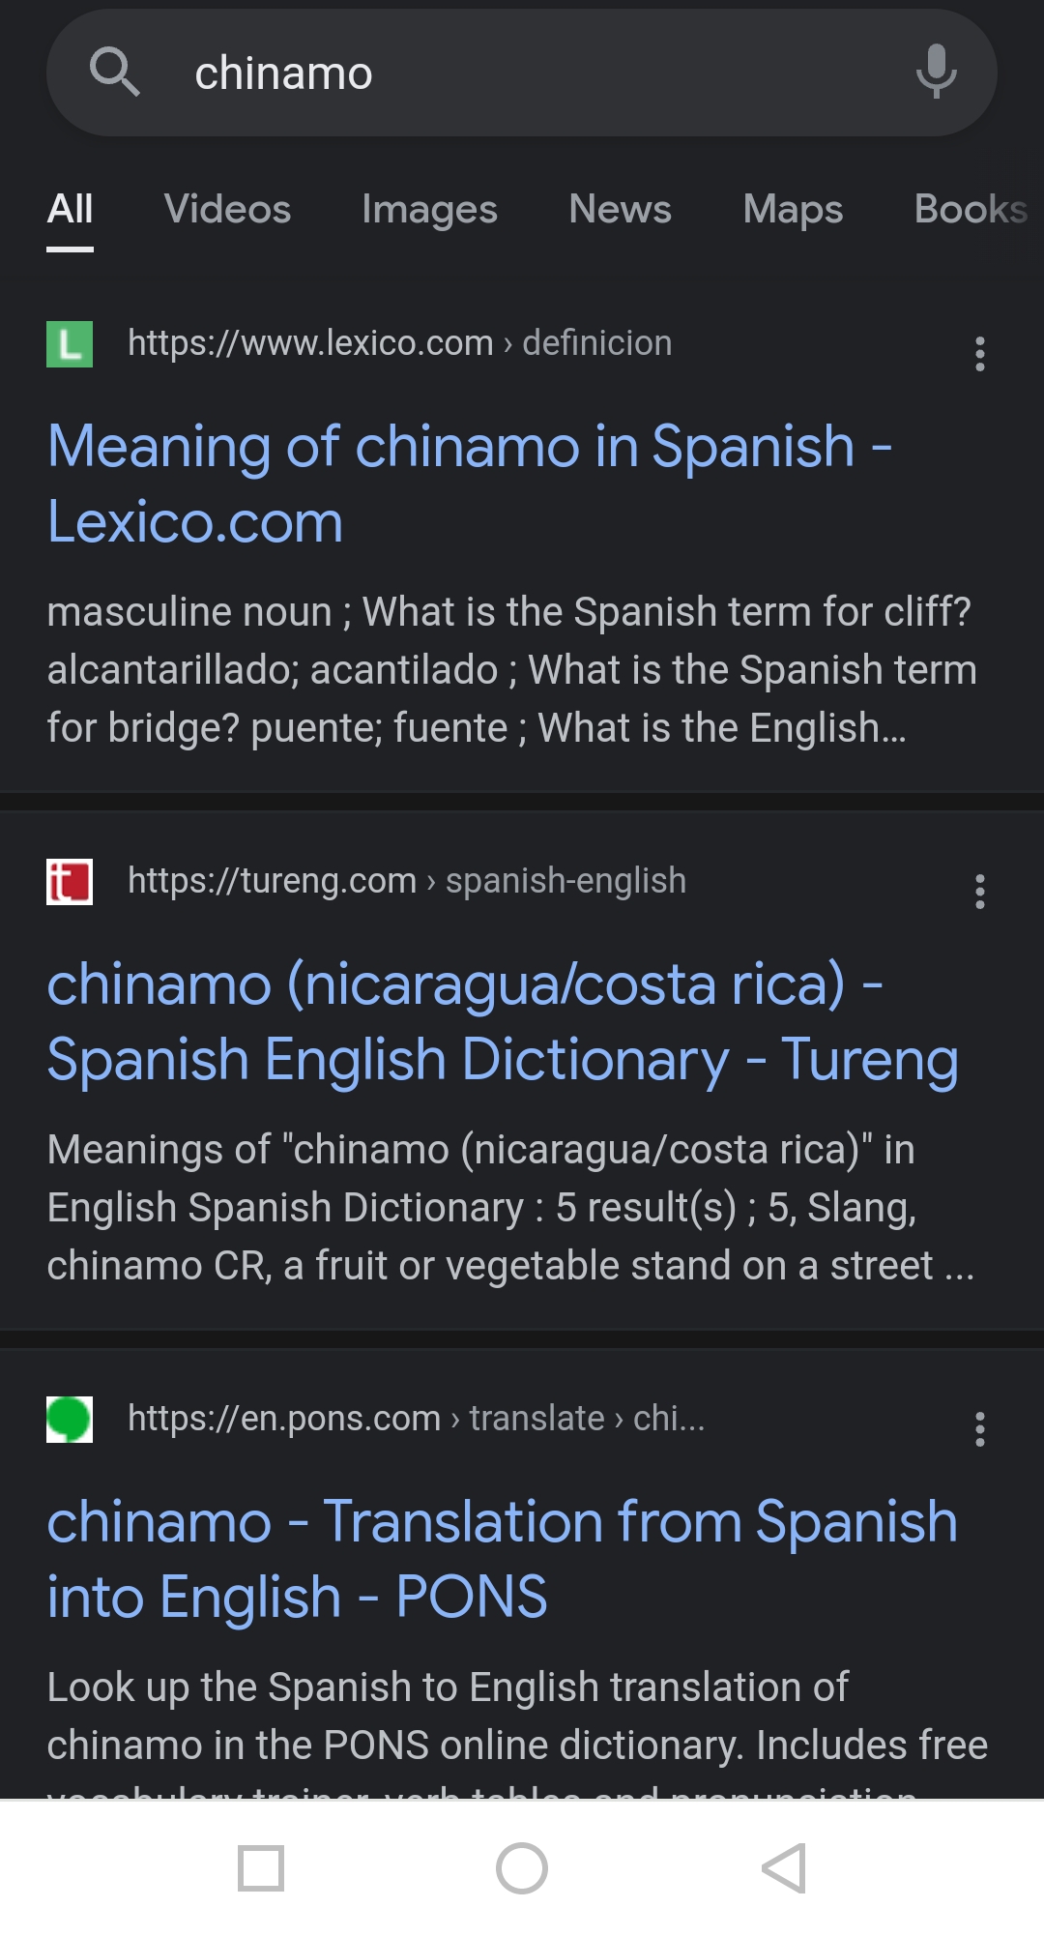Open the Books results tab

(970, 210)
